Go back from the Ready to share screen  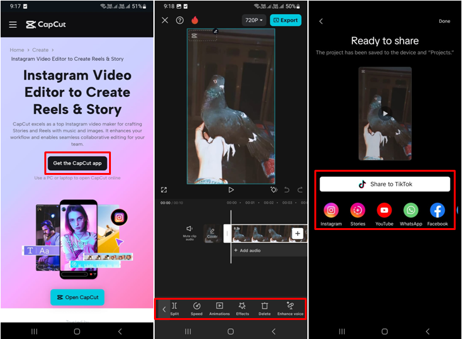321,21
